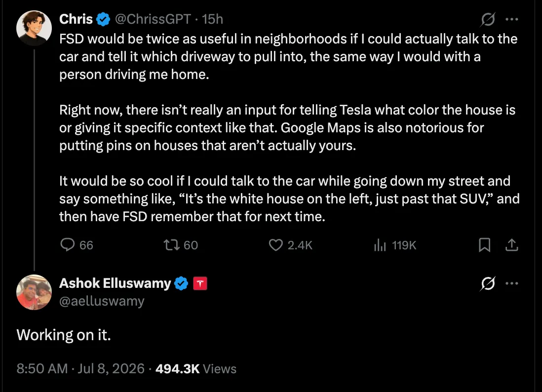
Task: Click Tesla affiliation badge next to Ashok
Action: pyautogui.click(x=200, y=283)
